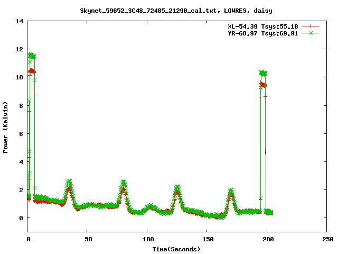Click the Power (Kelvin) y-axis label
Screen dimensions: 338x254
click(5, 128)
